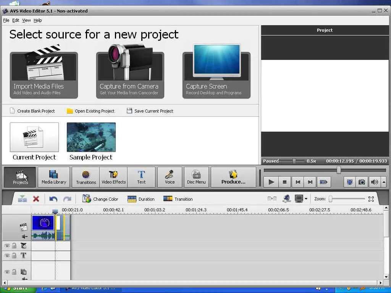The image size is (391, 293).
Task: Click the timeline playhead marker
Action: coord(55,211)
